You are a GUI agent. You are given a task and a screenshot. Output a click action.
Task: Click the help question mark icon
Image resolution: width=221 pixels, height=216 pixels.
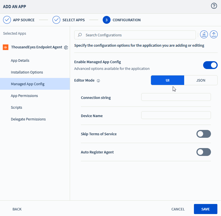(214, 6)
